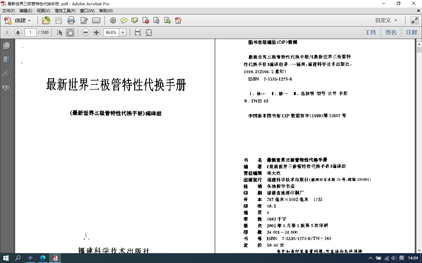The image size is (422, 263).
Task: Open Microsoft Edge from taskbar
Action: click(43, 258)
